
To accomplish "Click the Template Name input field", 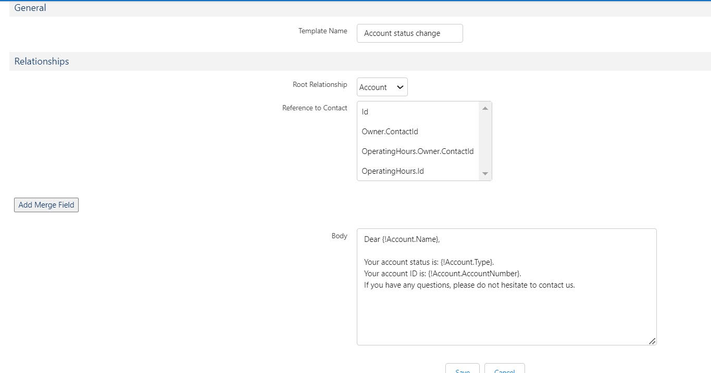I will [409, 33].
